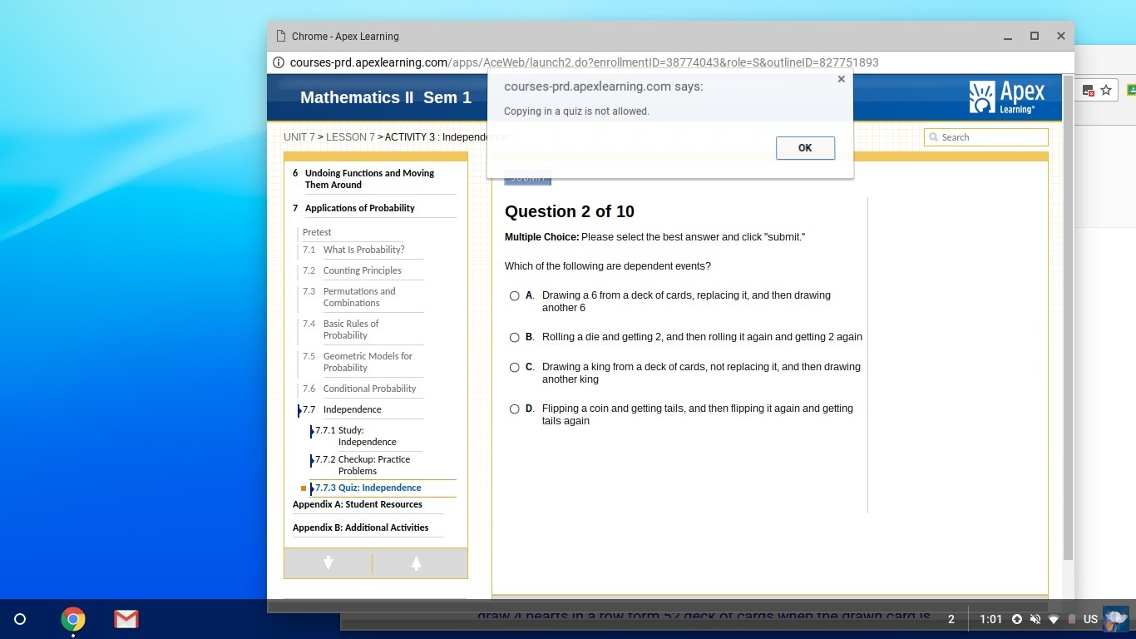Open unit 6 Undoing Functions and Moving Them Around

click(x=369, y=179)
